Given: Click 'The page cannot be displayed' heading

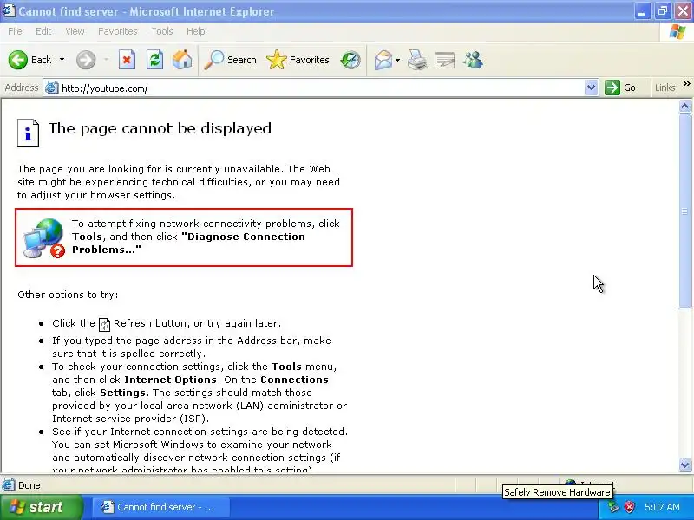Looking at the screenshot, I should [x=160, y=128].
